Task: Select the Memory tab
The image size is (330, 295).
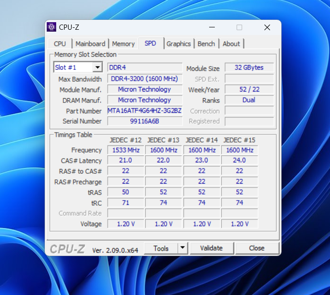Action: click(123, 44)
